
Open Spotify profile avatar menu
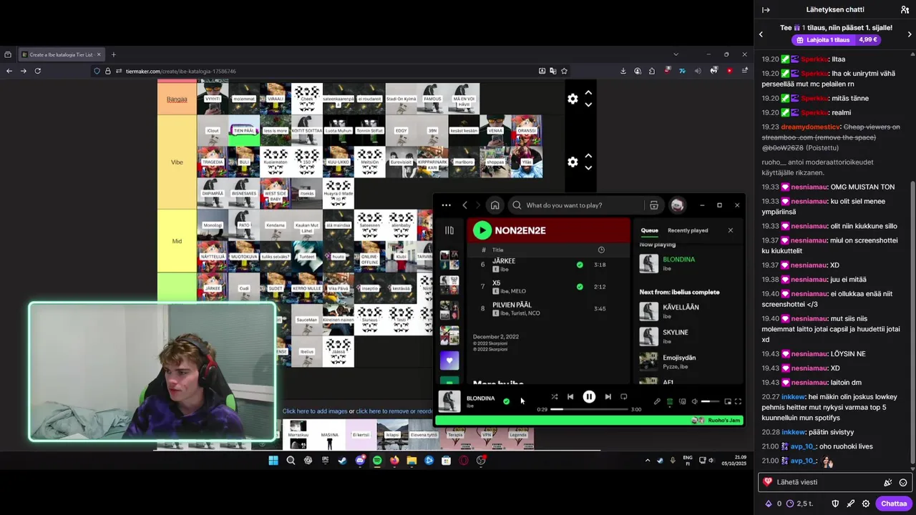[677, 205]
